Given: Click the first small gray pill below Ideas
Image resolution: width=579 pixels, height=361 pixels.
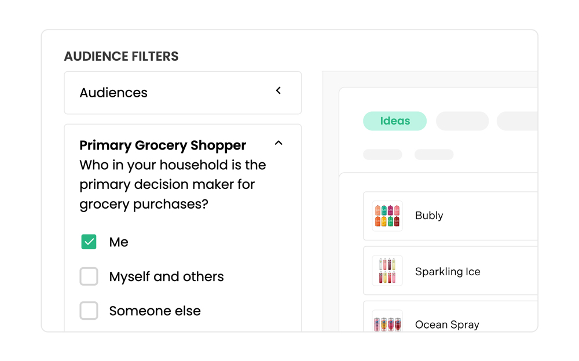Looking at the screenshot, I should pyautogui.click(x=382, y=155).
